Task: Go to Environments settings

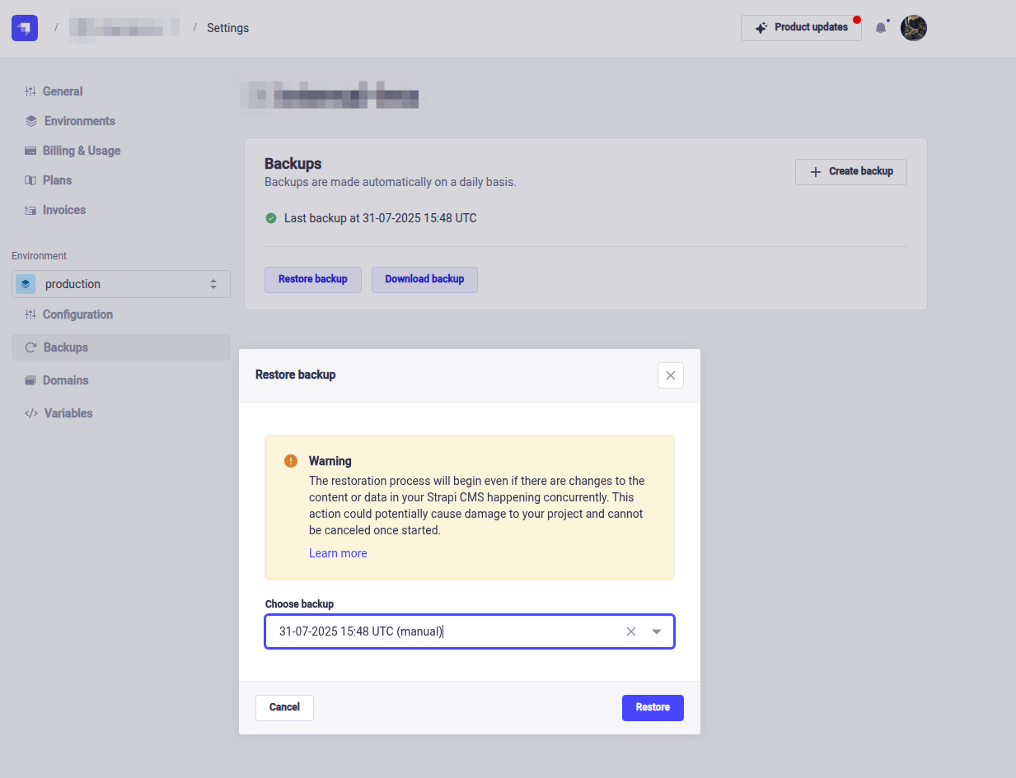Action: click(x=79, y=121)
